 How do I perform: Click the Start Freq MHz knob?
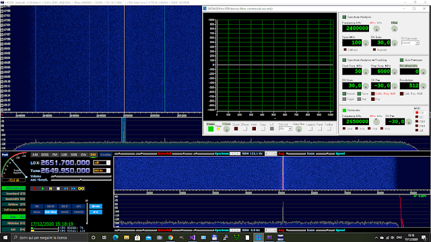click(x=366, y=72)
